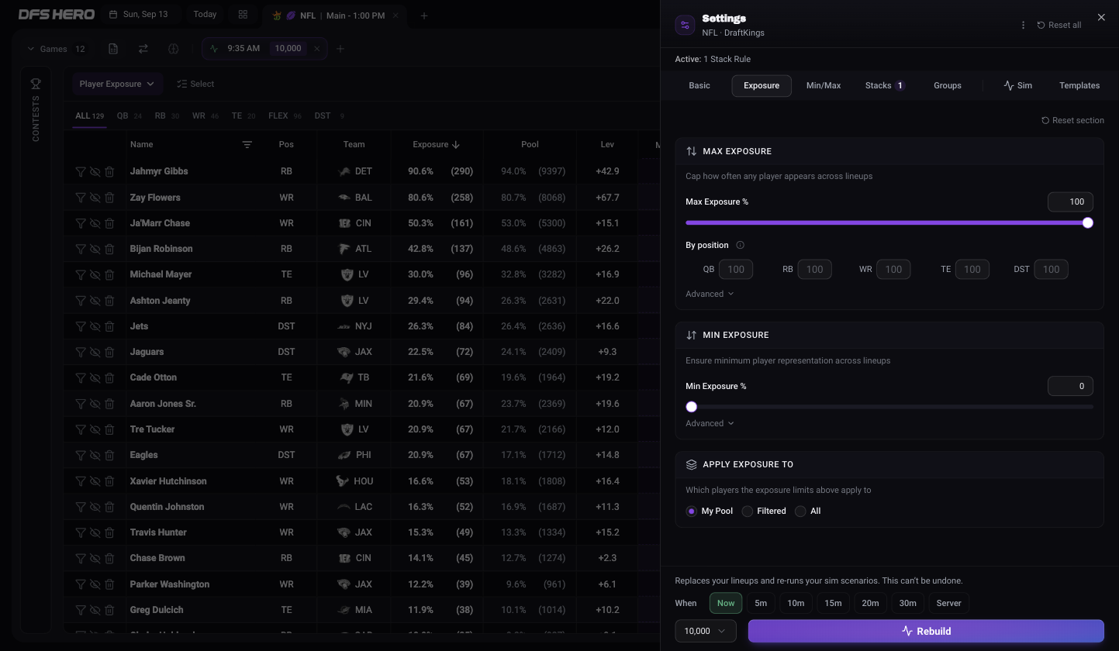Click the By position info icon

(x=740, y=245)
